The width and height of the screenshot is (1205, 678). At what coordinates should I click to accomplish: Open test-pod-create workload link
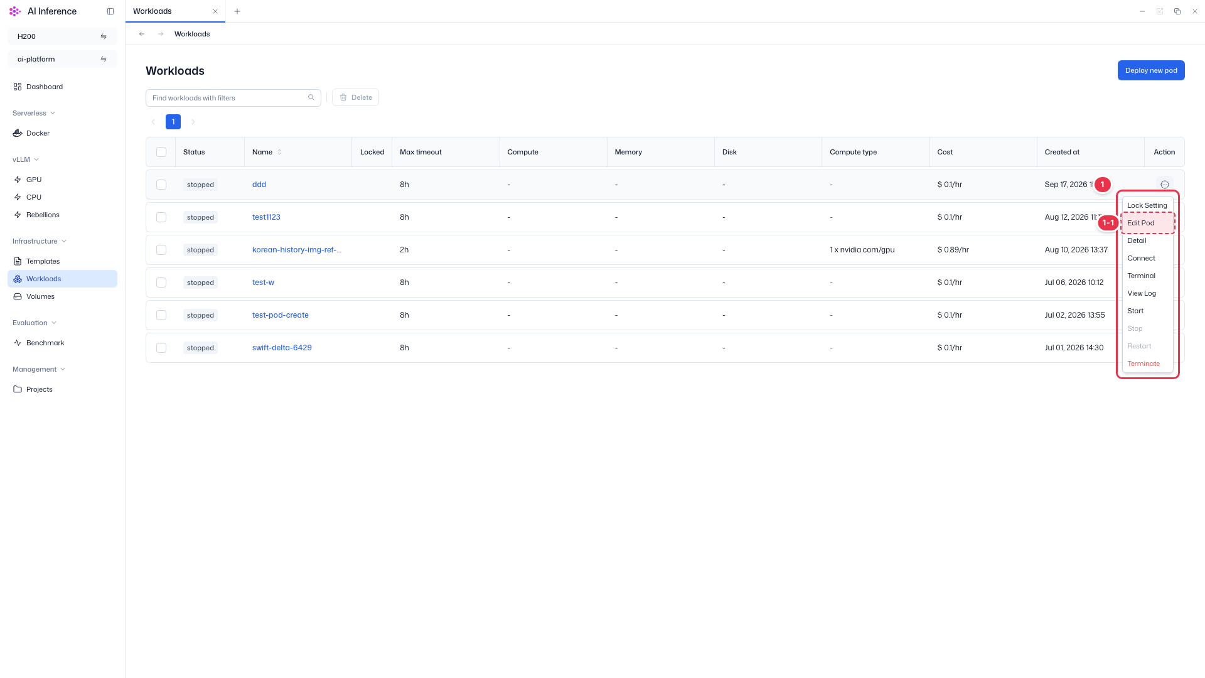pos(281,315)
